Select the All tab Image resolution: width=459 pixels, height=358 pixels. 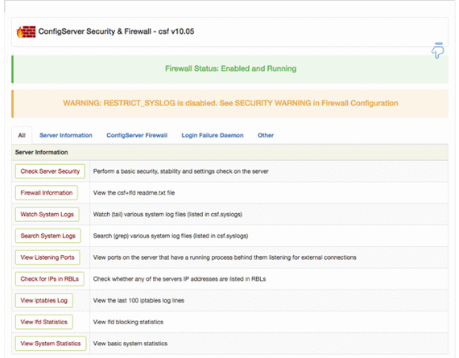click(x=22, y=135)
